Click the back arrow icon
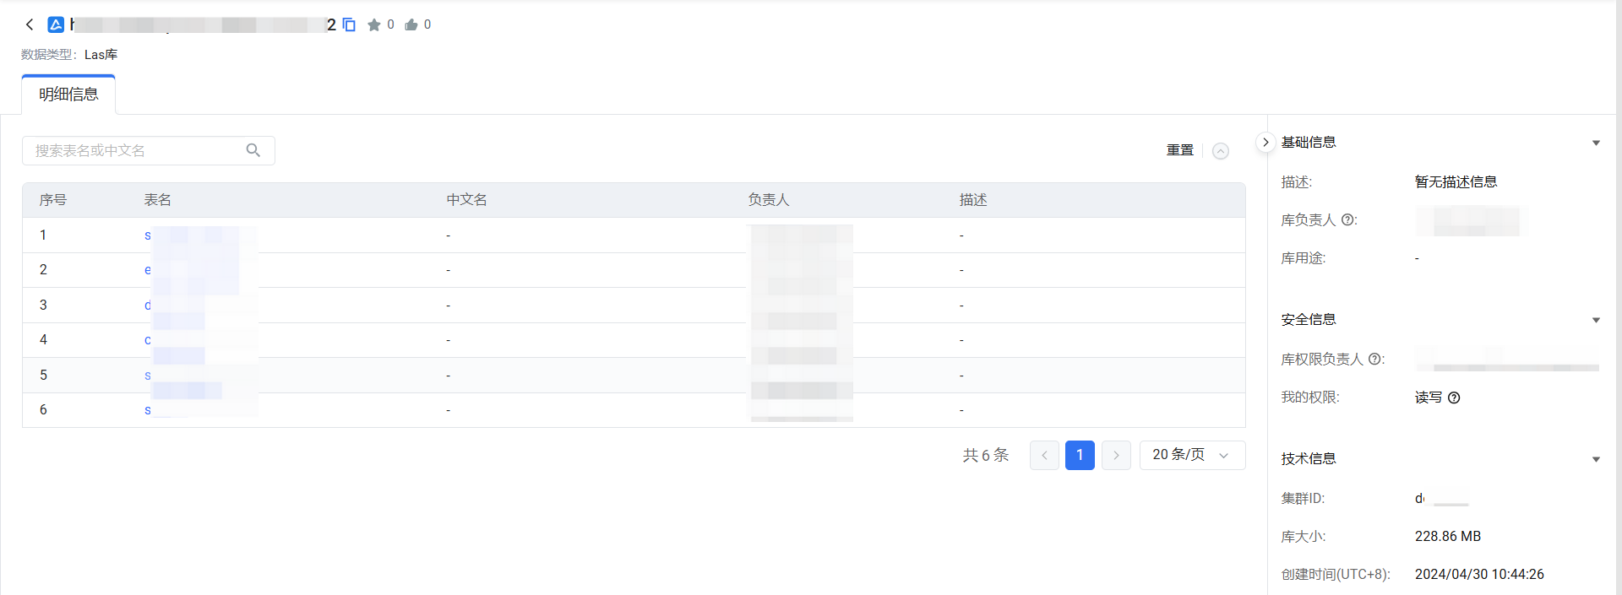The height and width of the screenshot is (595, 1622). [x=30, y=24]
